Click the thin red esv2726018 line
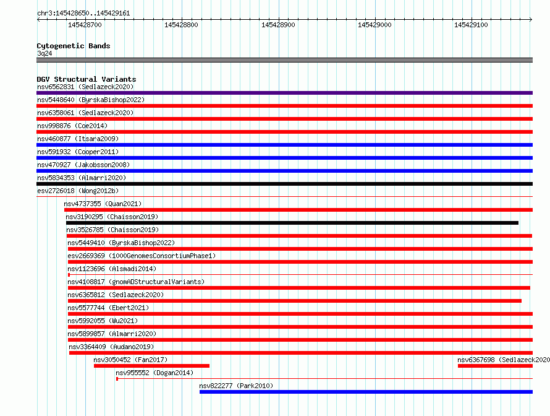Image resolution: width=550 pixels, height=416 pixels. [x=284, y=196]
